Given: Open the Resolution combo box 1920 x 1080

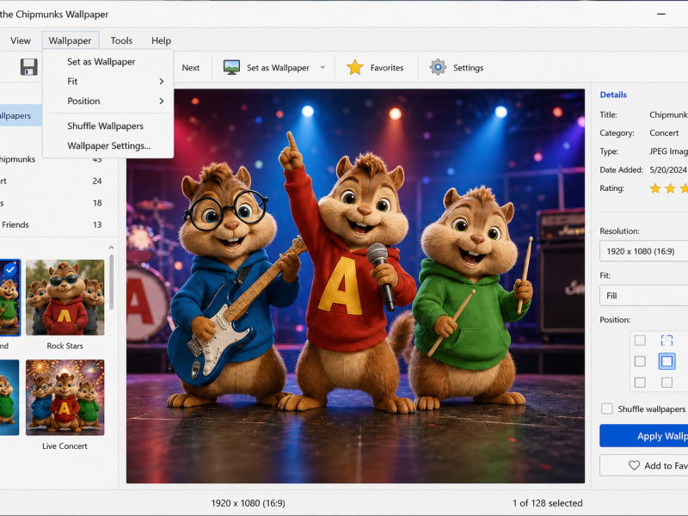Looking at the screenshot, I should coord(643,251).
